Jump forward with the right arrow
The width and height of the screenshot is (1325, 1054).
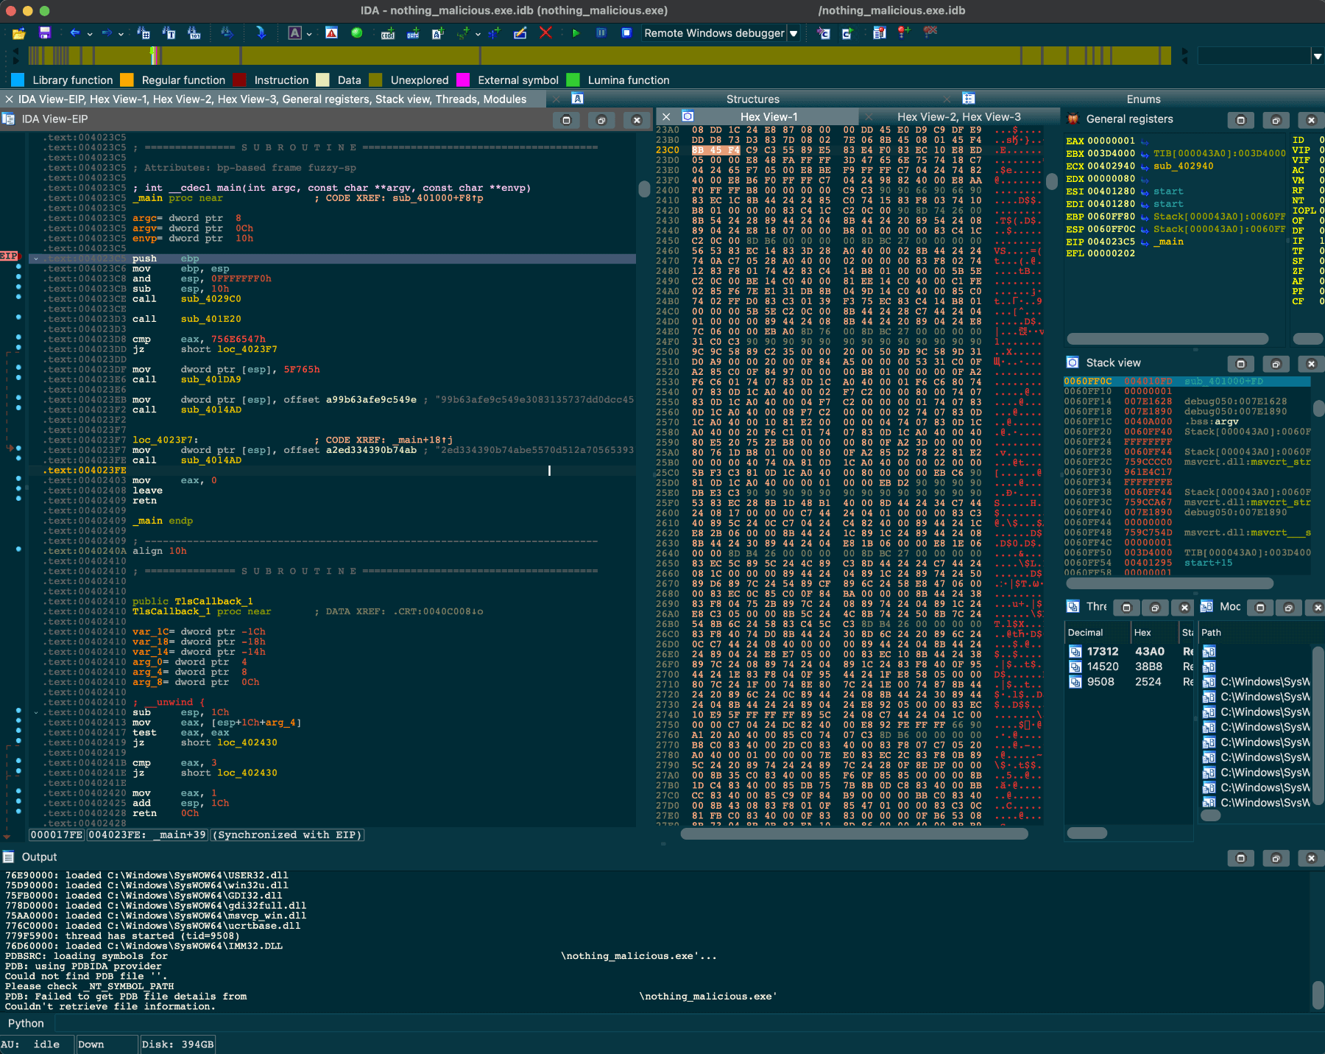tap(107, 33)
